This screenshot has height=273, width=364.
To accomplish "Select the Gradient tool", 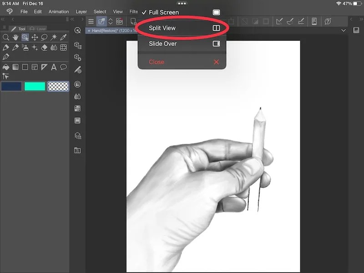I will pos(15,67).
